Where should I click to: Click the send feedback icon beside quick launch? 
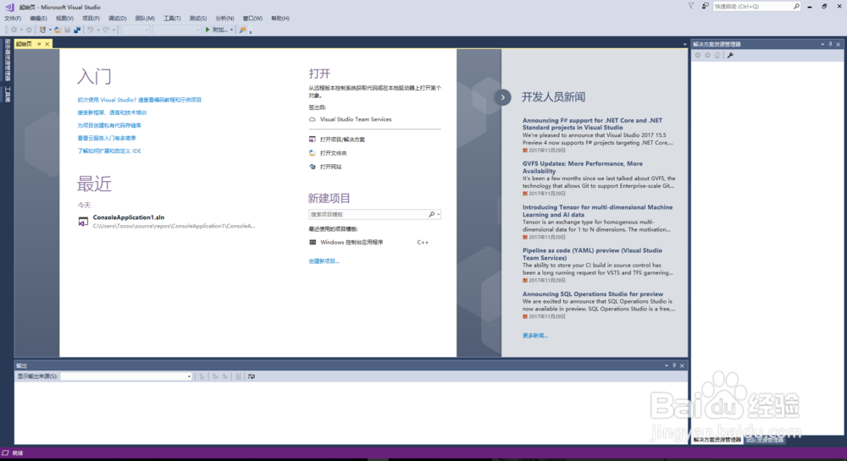coord(705,6)
